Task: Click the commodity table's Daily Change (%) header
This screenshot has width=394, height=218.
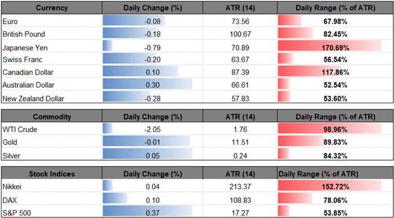Action: (152, 117)
